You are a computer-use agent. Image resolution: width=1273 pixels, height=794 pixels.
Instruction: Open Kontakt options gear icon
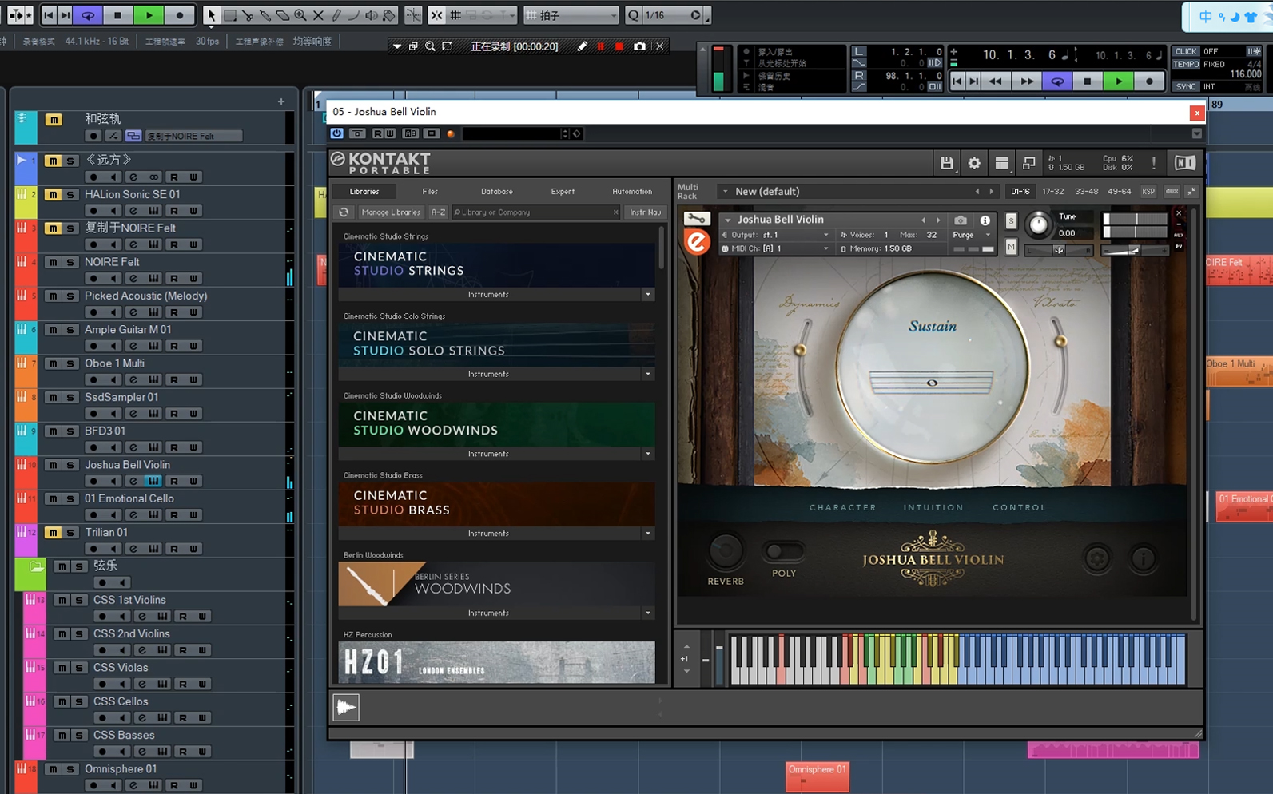974,163
